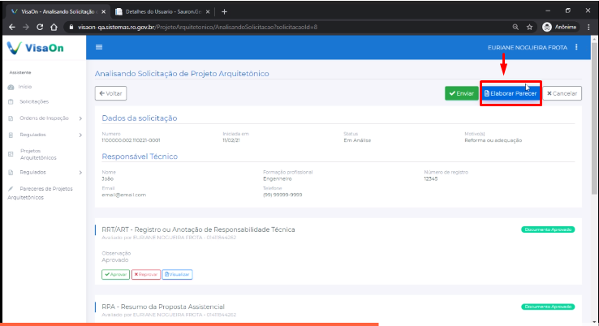The height and width of the screenshot is (326, 599).
Task: Go to the browser home page icon
Action: (x=54, y=27)
